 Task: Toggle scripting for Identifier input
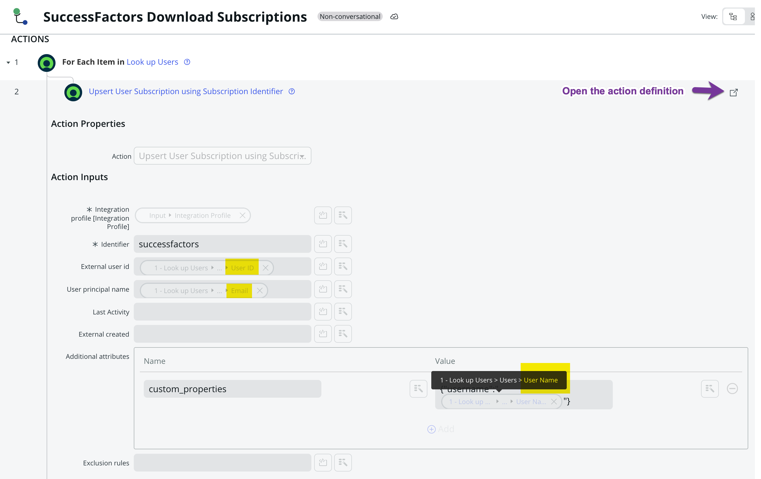click(323, 244)
